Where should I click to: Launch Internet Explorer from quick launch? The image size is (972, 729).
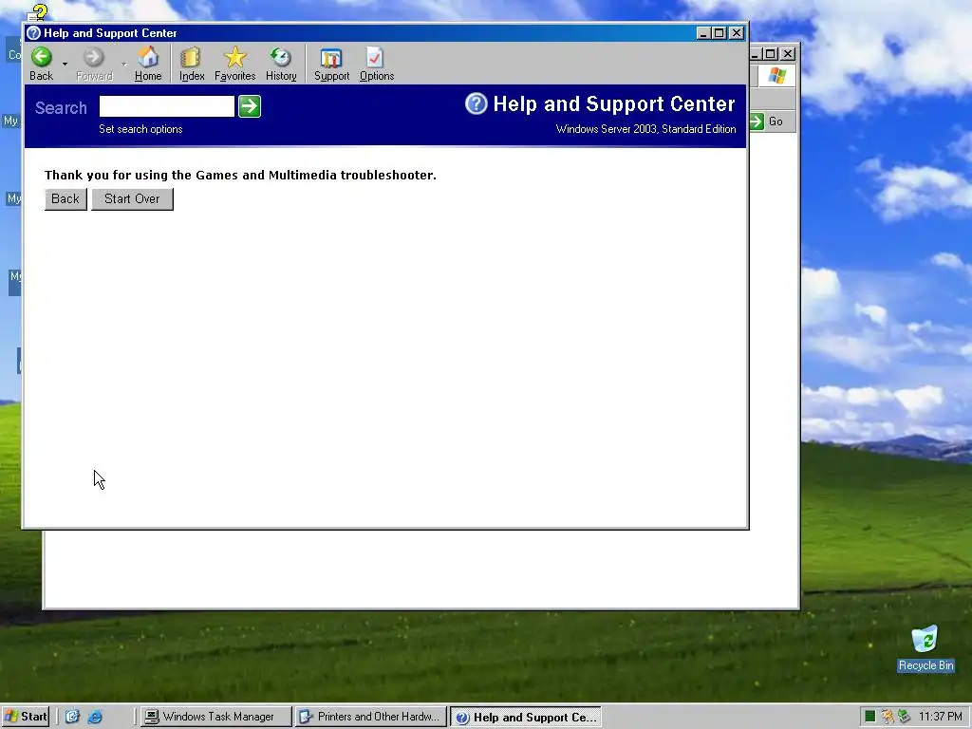tap(95, 717)
